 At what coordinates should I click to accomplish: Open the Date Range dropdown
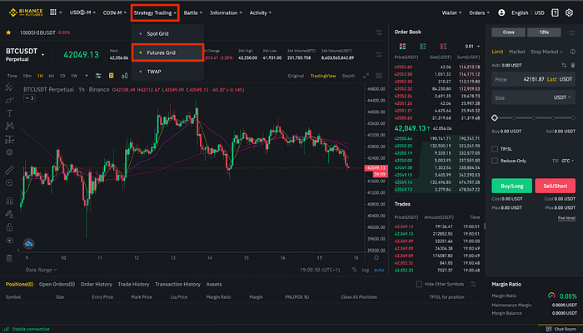tap(42, 270)
